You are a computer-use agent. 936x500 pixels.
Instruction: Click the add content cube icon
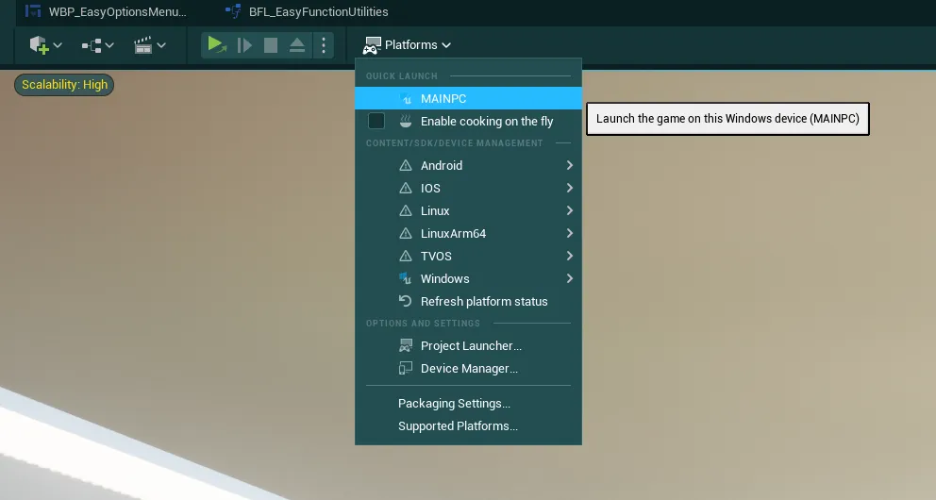(x=39, y=44)
